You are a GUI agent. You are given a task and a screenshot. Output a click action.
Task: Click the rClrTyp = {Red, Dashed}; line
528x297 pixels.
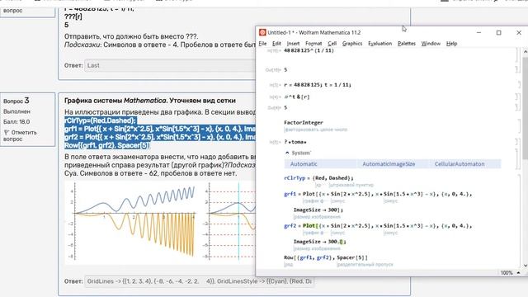click(318, 178)
